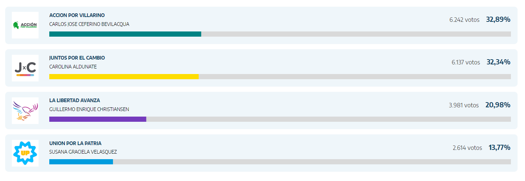Click the Unión por la Patria UP logo

click(25, 153)
